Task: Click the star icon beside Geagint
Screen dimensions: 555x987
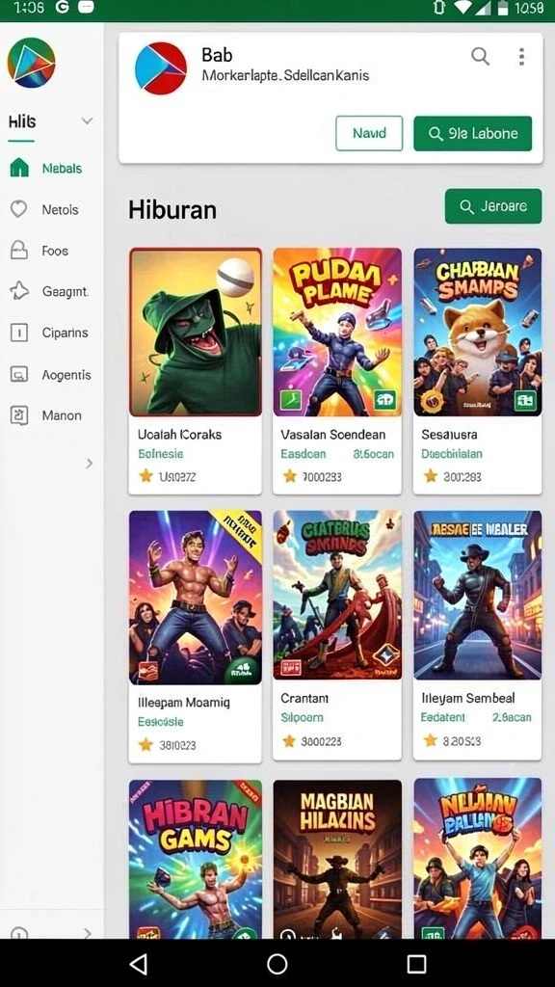Action: 19,291
